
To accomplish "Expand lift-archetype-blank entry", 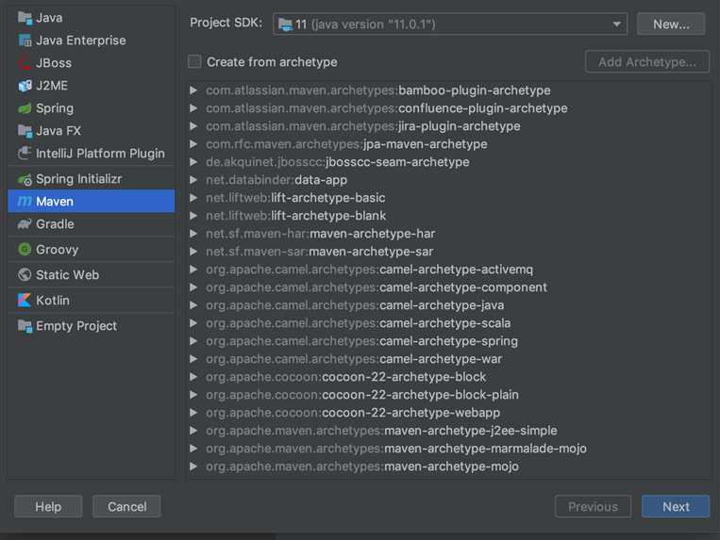I will pos(193,216).
